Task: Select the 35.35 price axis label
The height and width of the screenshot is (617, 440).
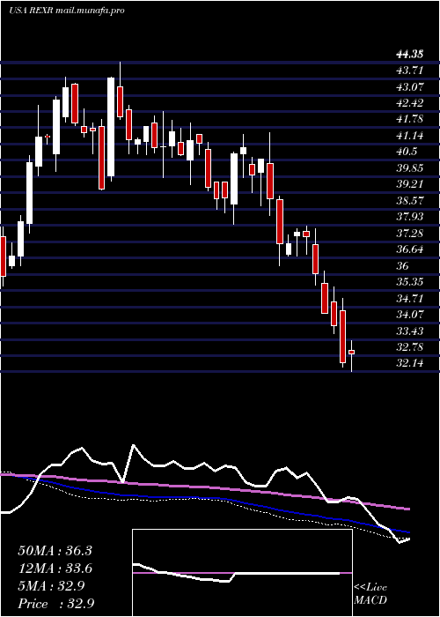Action: click(x=409, y=282)
